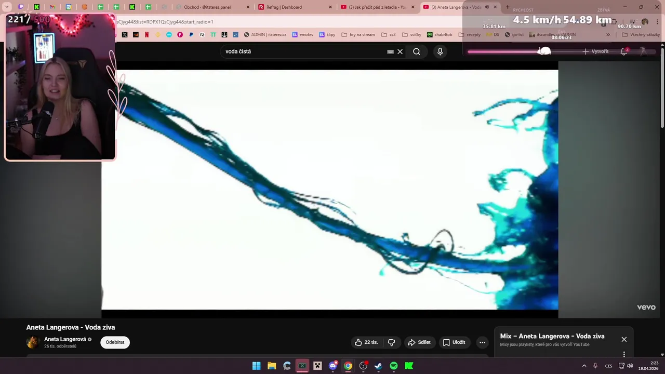Click the Aneta Langerová channel name
This screenshot has width=665, height=374.
pyautogui.click(x=65, y=339)
